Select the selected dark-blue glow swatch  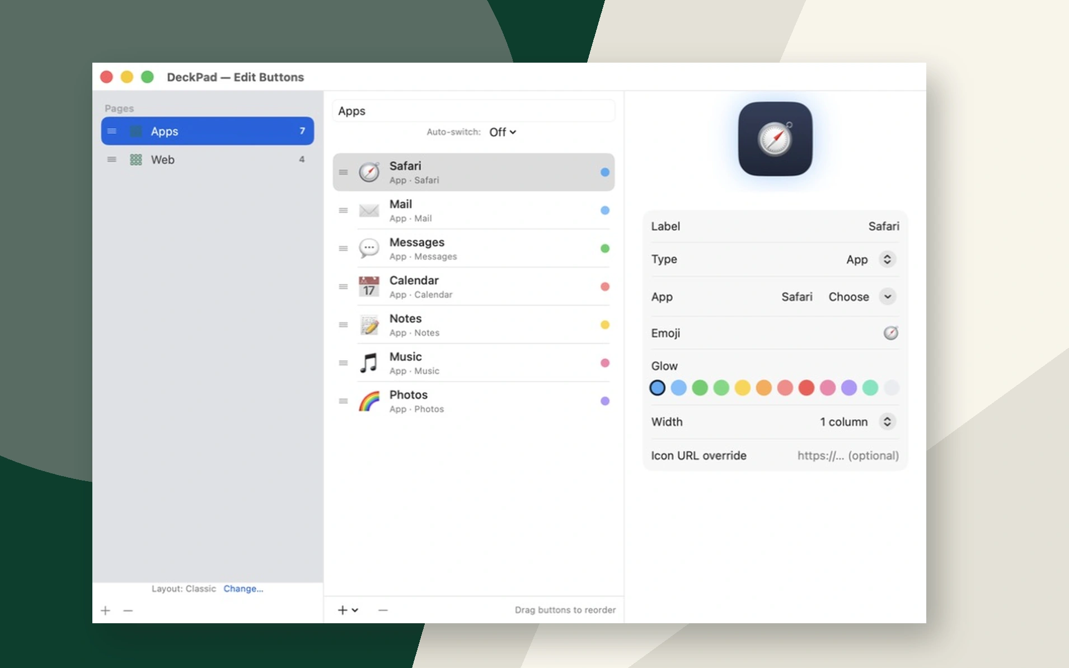click(x=657, y=388)
